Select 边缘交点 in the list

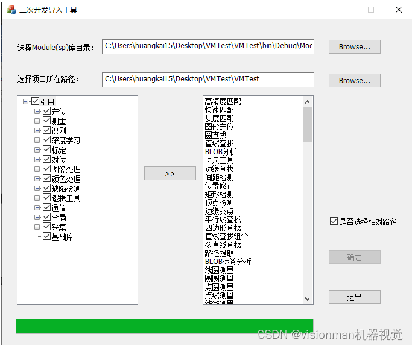[219, 211]
